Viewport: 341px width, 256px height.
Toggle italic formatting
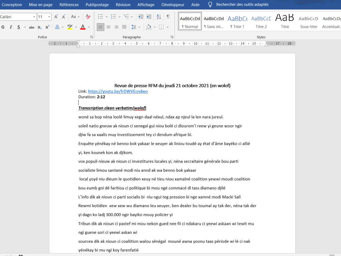point(11,27)
